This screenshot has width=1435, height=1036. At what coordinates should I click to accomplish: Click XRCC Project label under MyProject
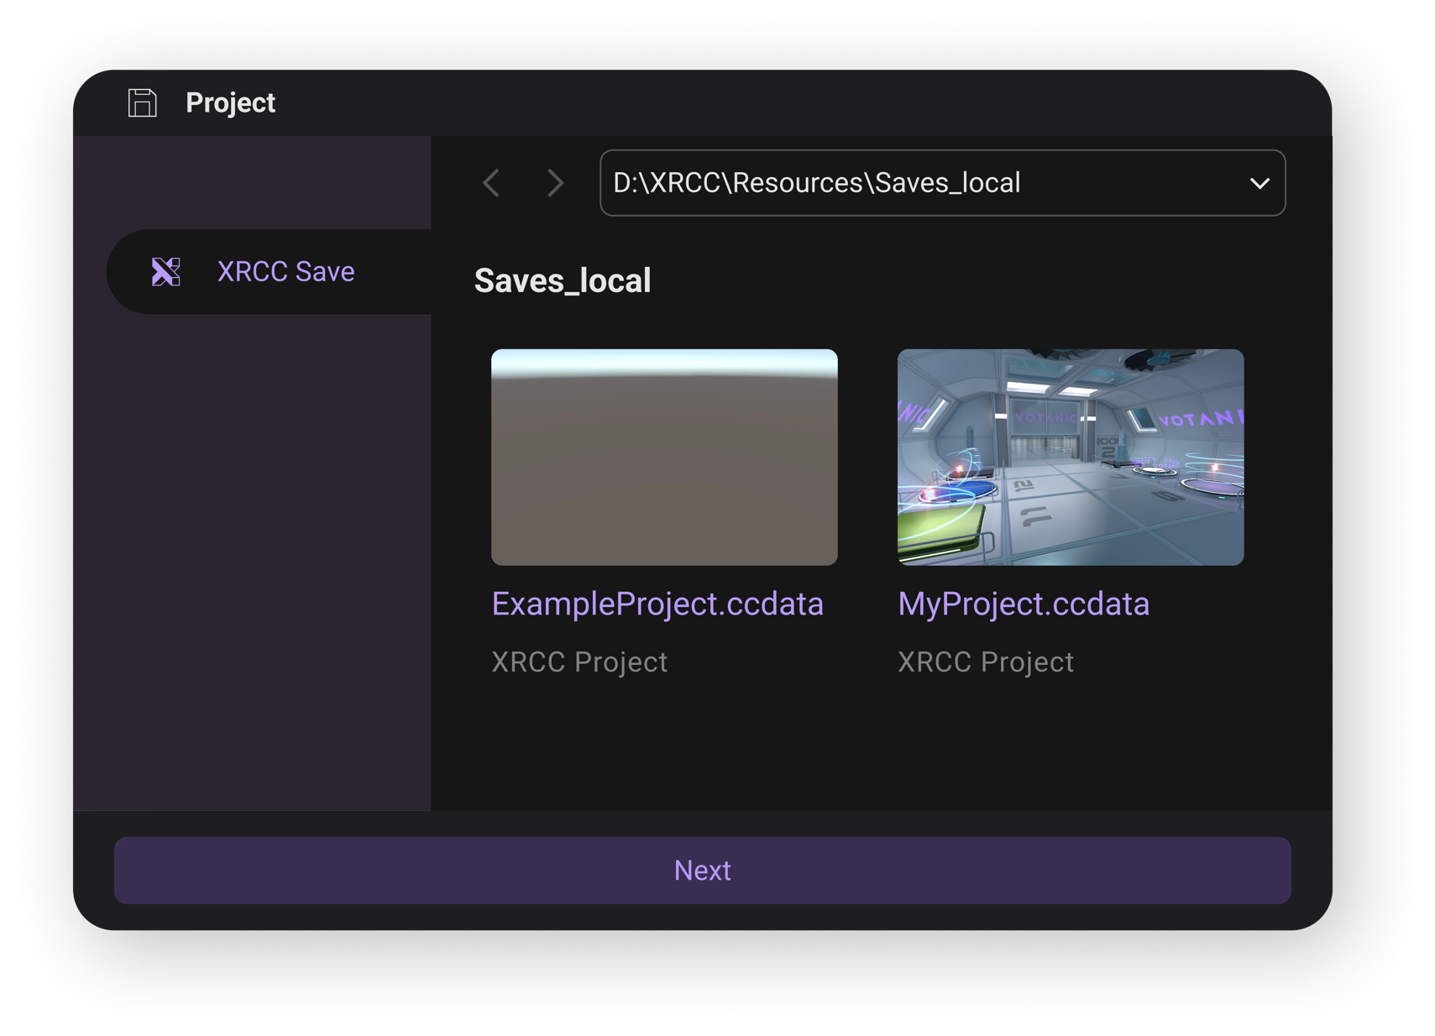coord(985,662)
